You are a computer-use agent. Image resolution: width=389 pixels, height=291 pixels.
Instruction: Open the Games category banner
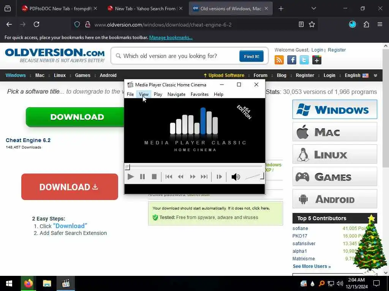click(335, 177)
